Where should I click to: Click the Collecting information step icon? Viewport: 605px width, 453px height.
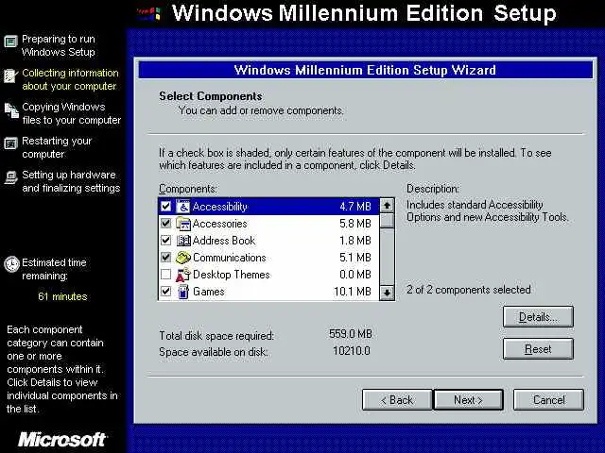click(x=10, y=75)
